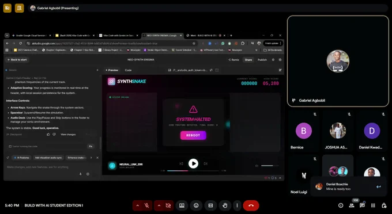Click View changes link
392x214 pixels.
(x=68, y=135)
